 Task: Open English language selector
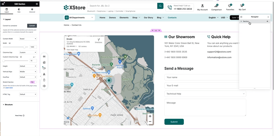point(213,17)
